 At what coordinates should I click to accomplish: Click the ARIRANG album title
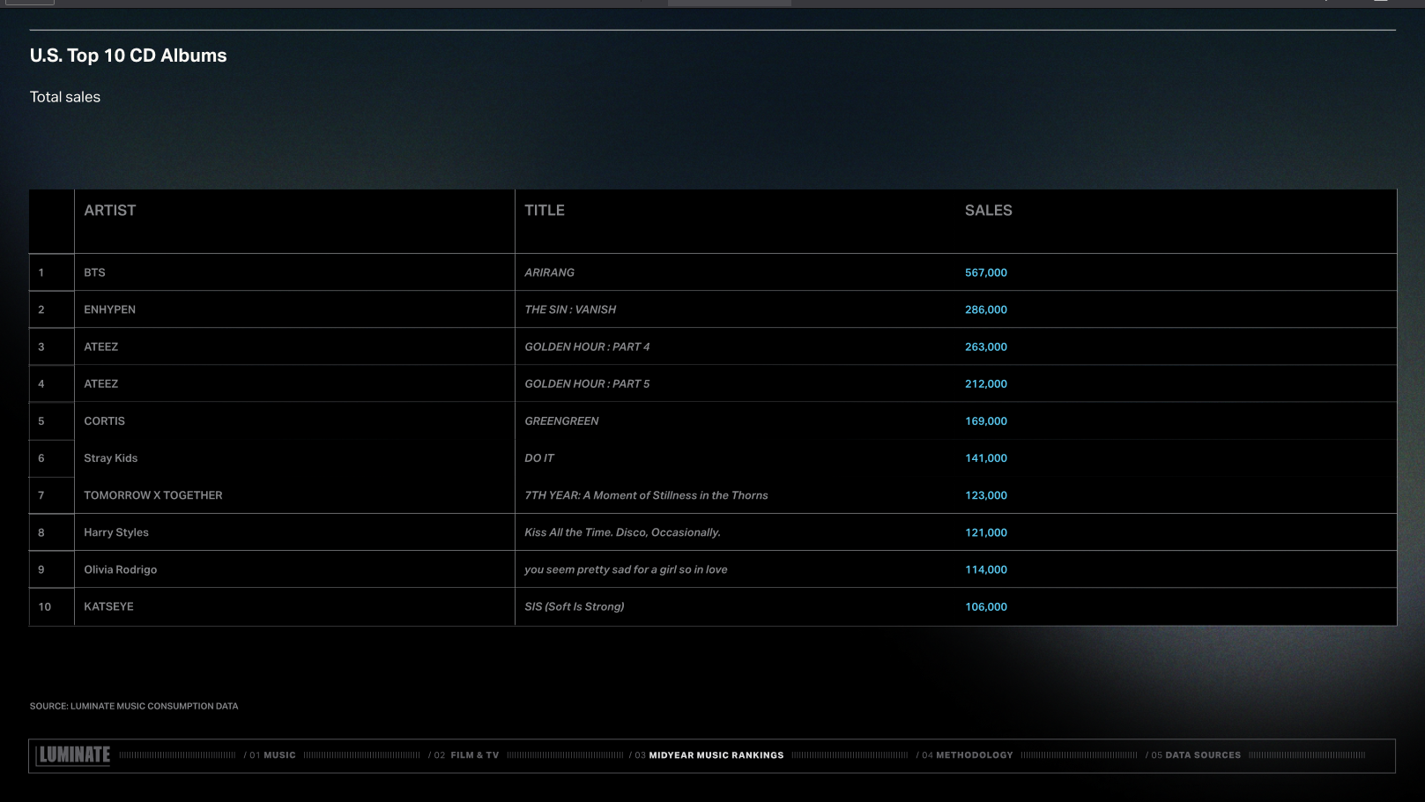pyautogui.click(x=549, y=272)
